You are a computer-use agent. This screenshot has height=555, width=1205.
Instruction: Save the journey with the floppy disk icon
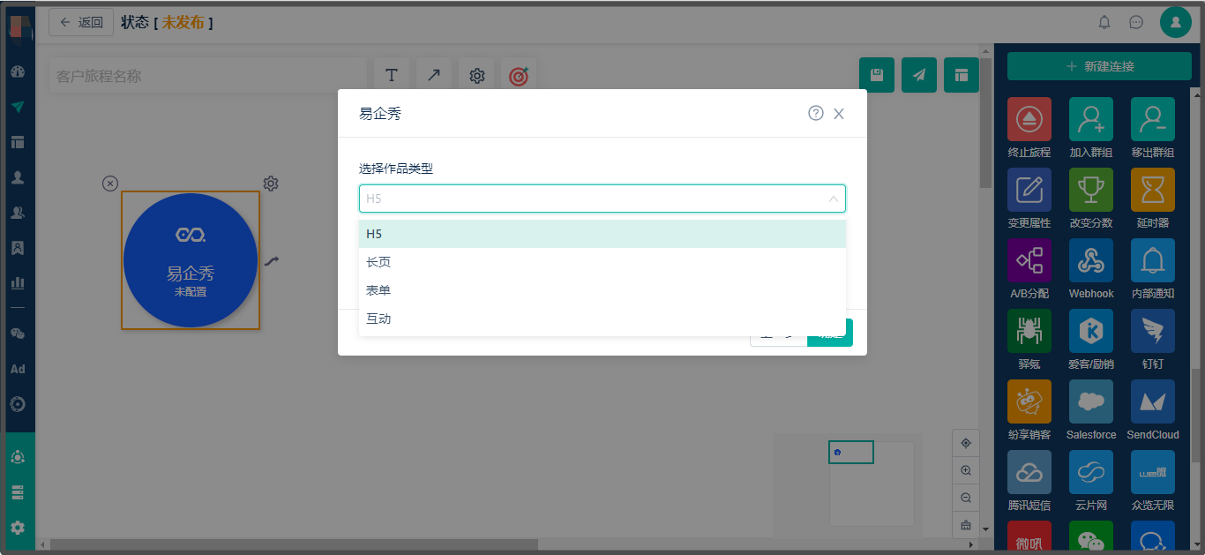(877, 75)
